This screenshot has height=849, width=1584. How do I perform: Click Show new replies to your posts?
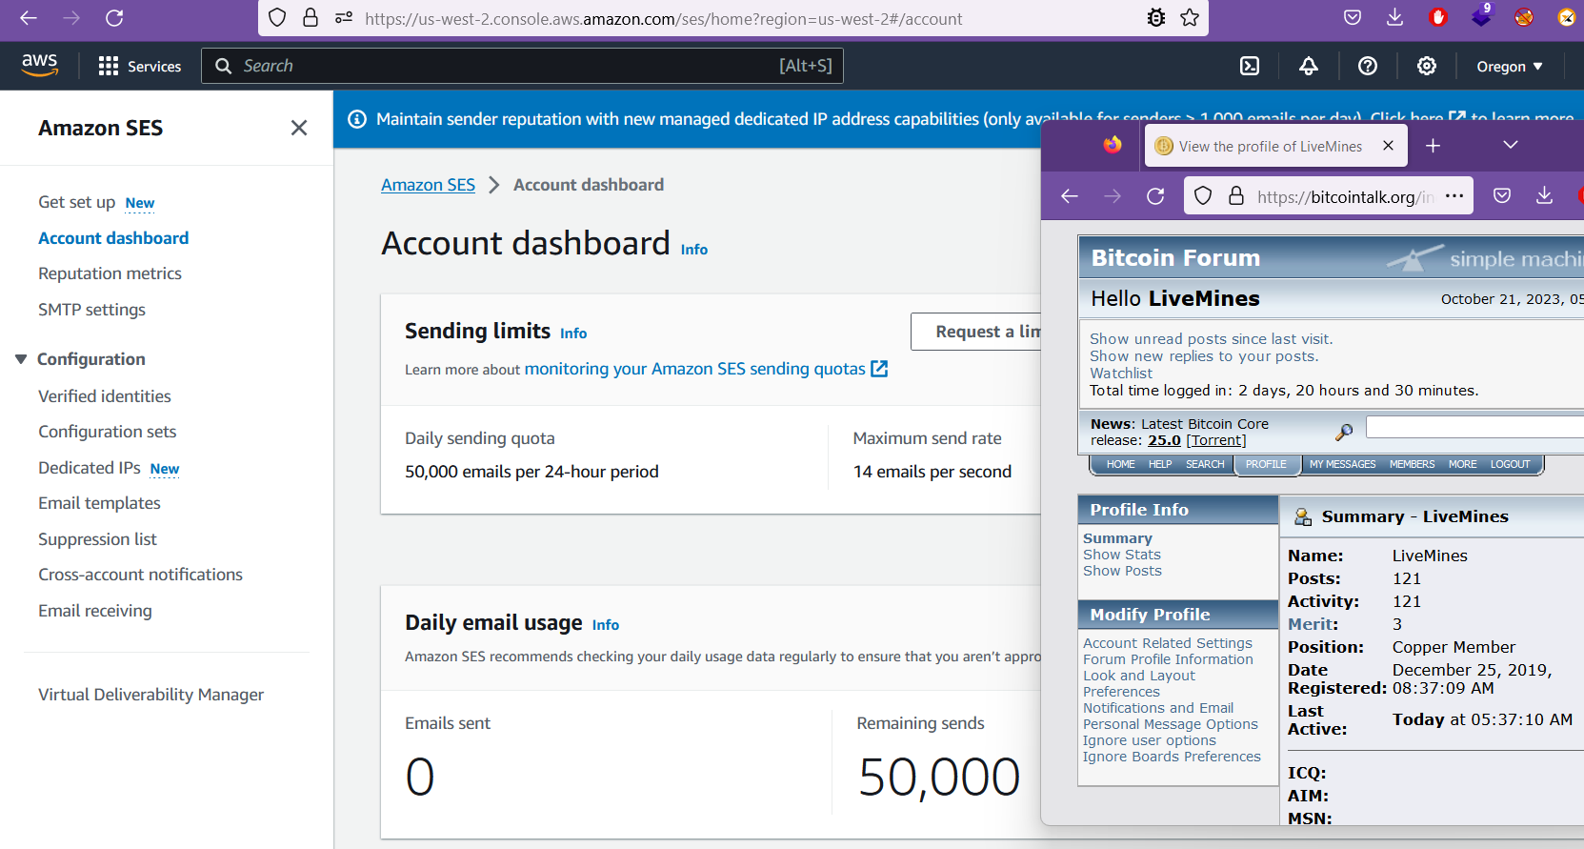point(1204,356)
